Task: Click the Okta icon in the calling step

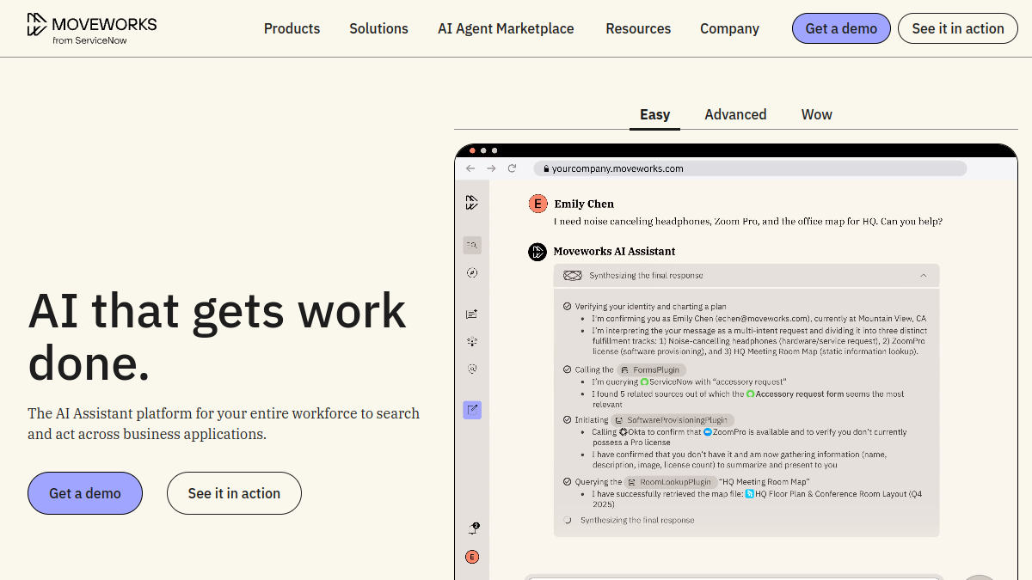Action: pyautogui.click(x=623, y=432)
